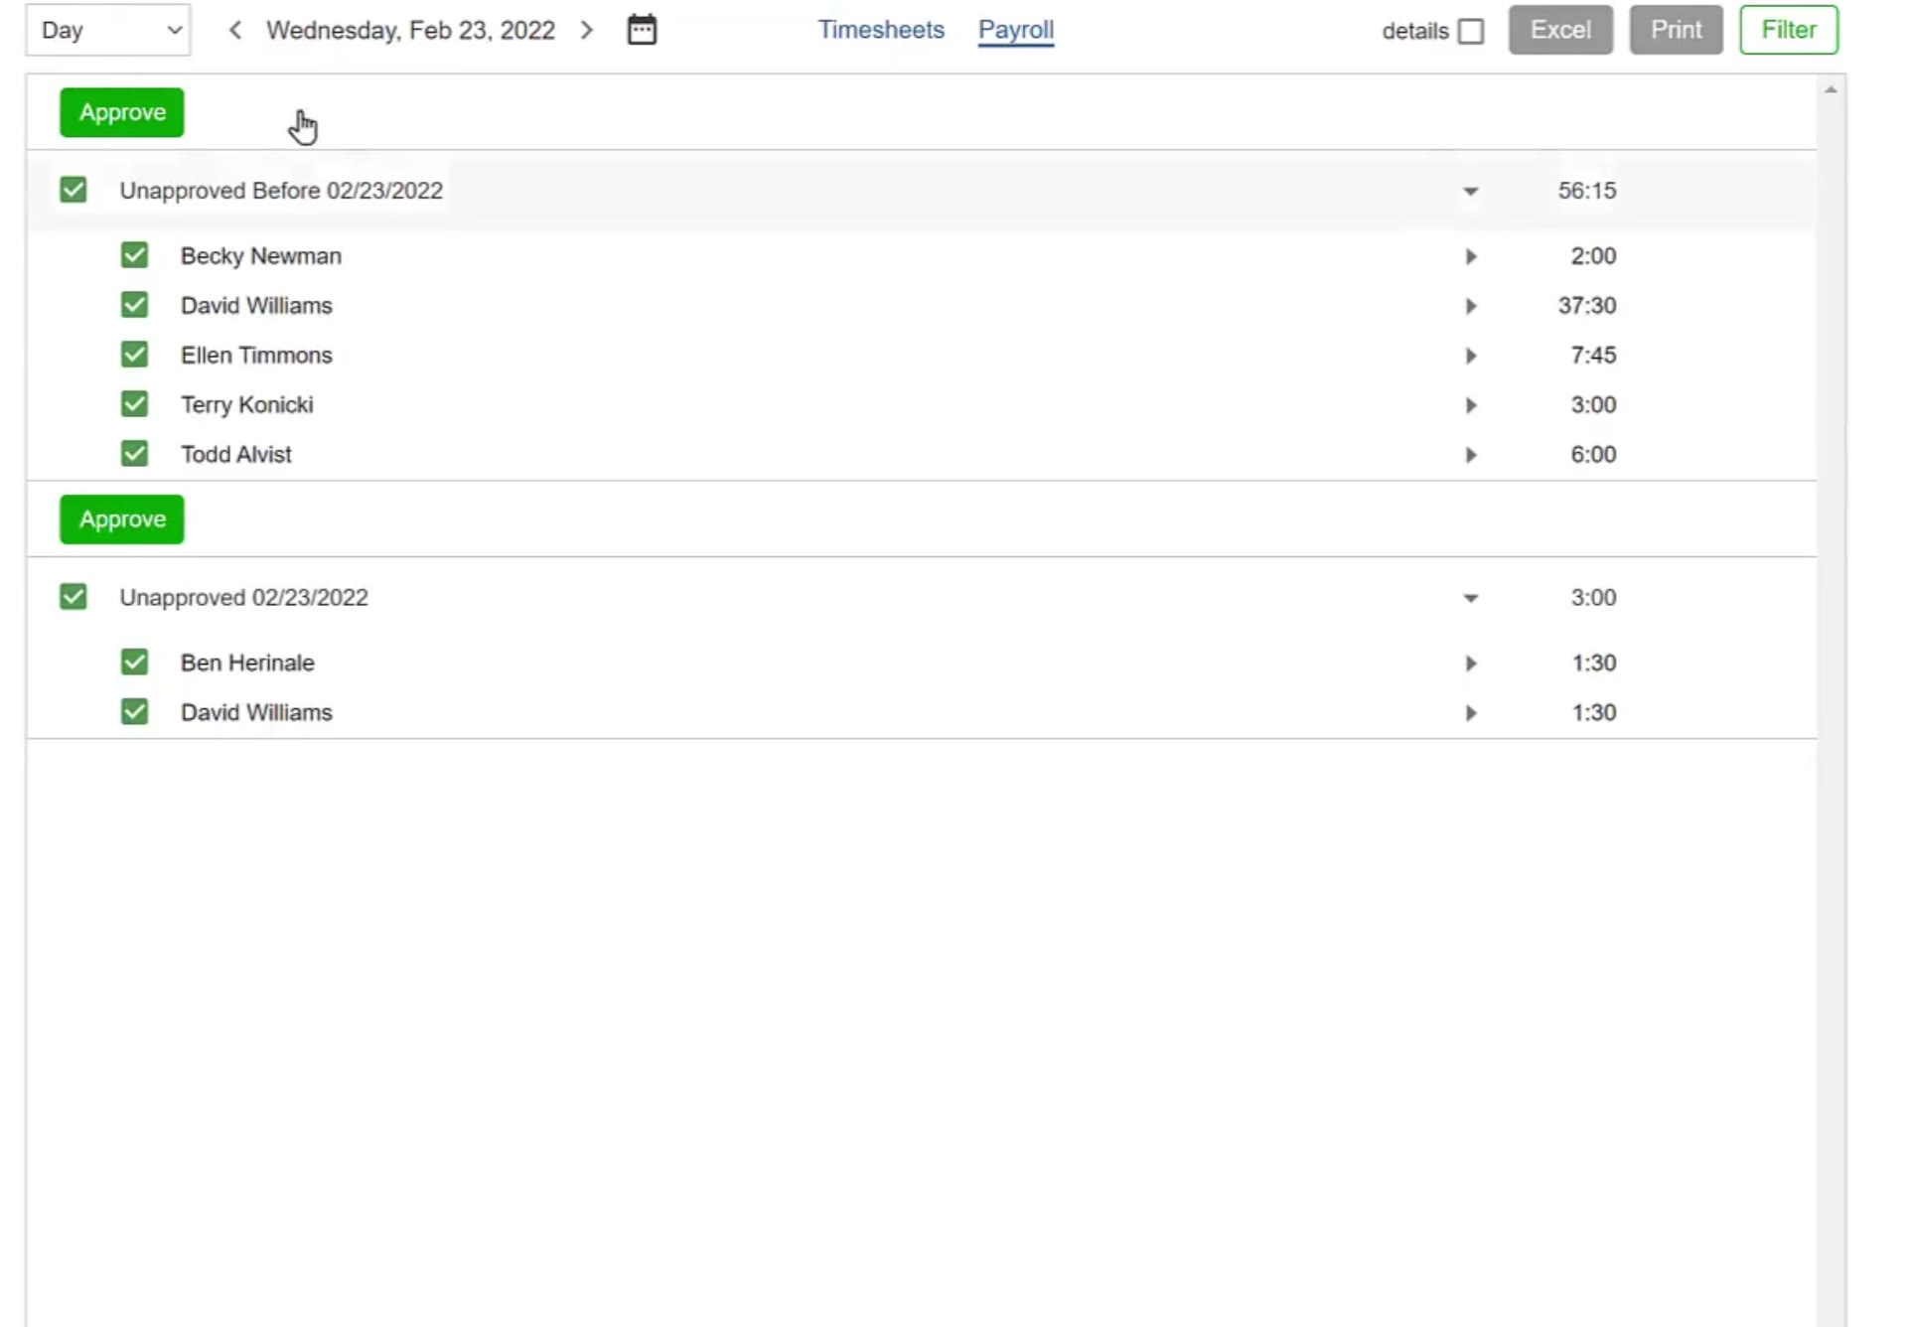The image size is (1909, 1327).
Task: Uncheck Terry Konicki's checkbox
Action: (134, 404)
